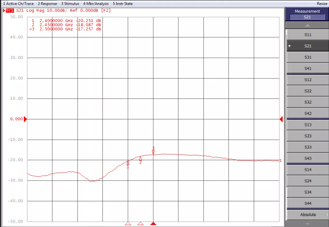Click the left red reference level arrow

[25, 119]
